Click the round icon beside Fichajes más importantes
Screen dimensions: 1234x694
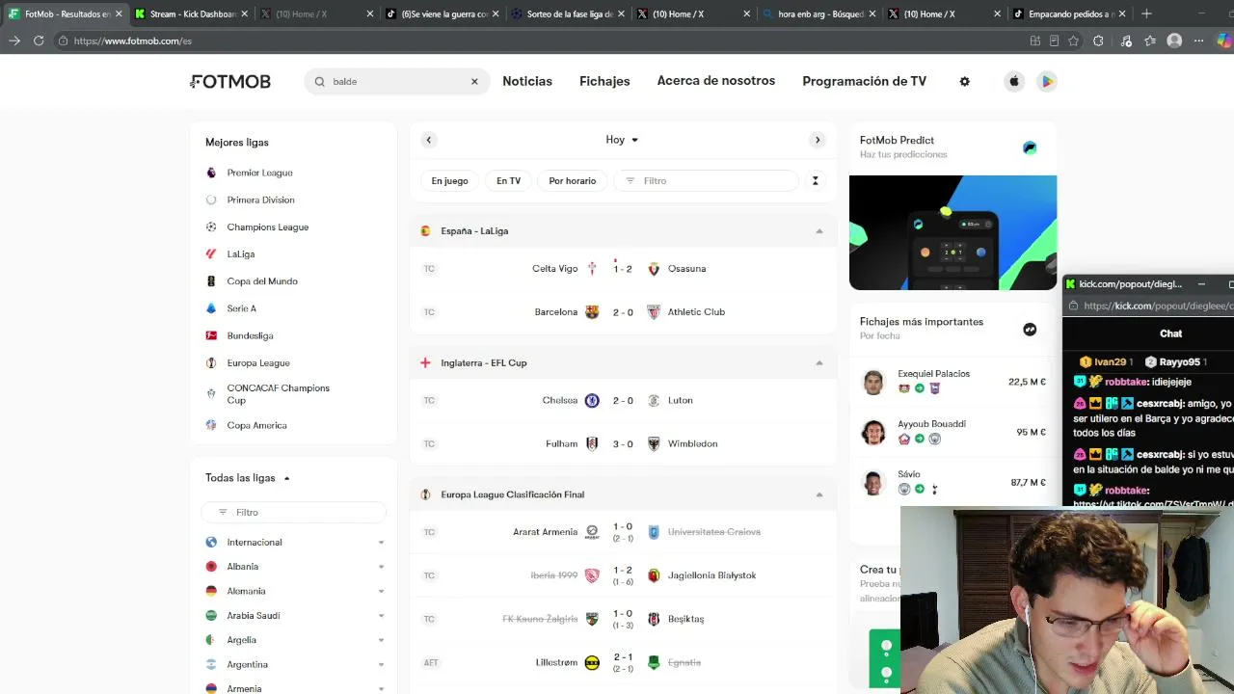[1030, 330]
